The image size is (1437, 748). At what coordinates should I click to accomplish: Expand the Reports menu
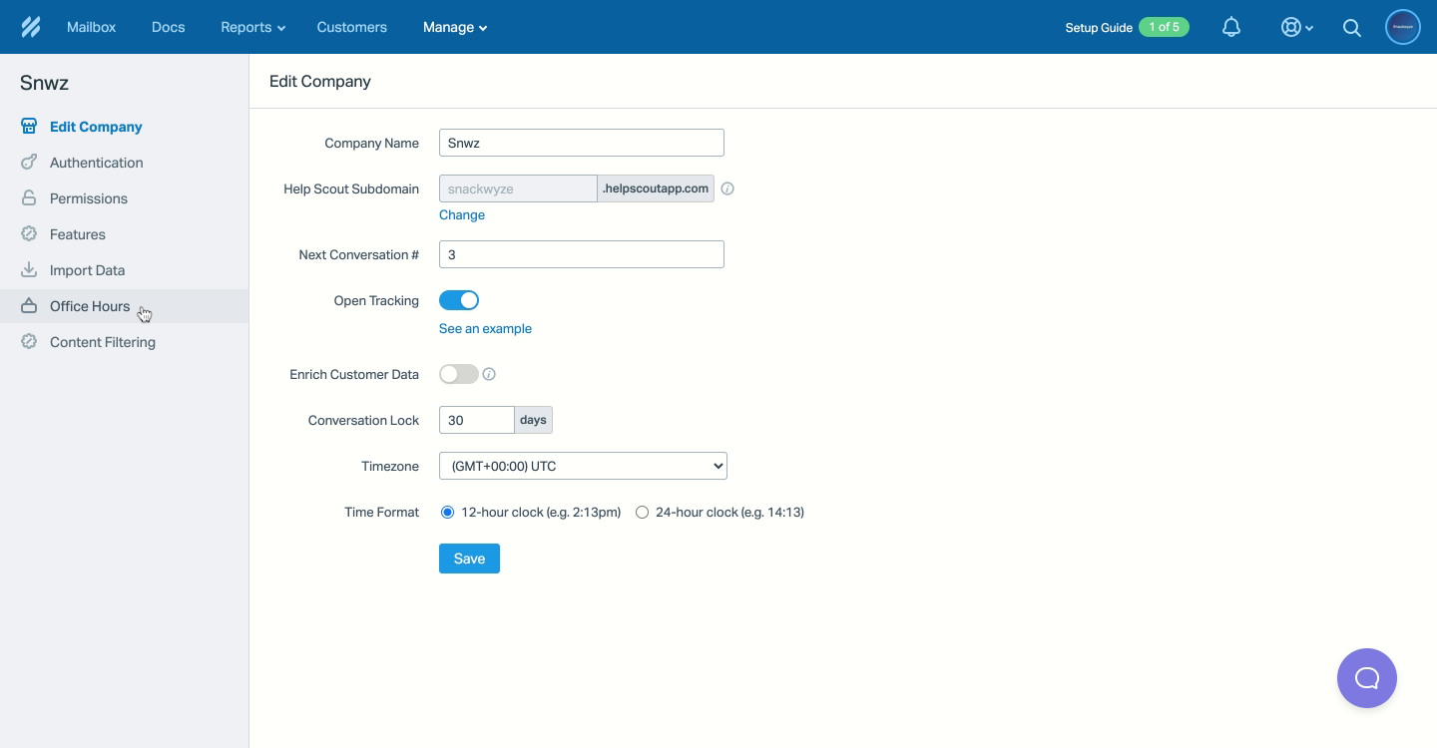pos(252,27)
